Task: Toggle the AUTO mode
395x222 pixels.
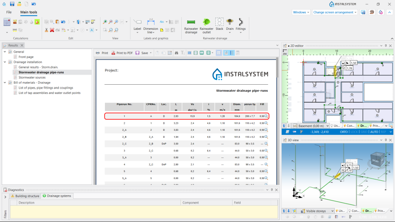Action: click(x=374, y=132)
